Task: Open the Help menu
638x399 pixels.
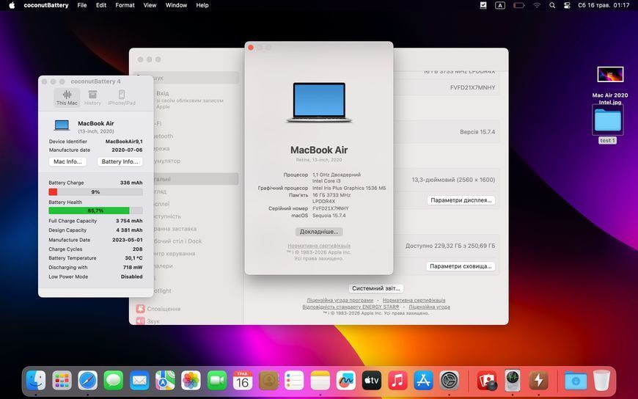Action: (x=202, y=5)
